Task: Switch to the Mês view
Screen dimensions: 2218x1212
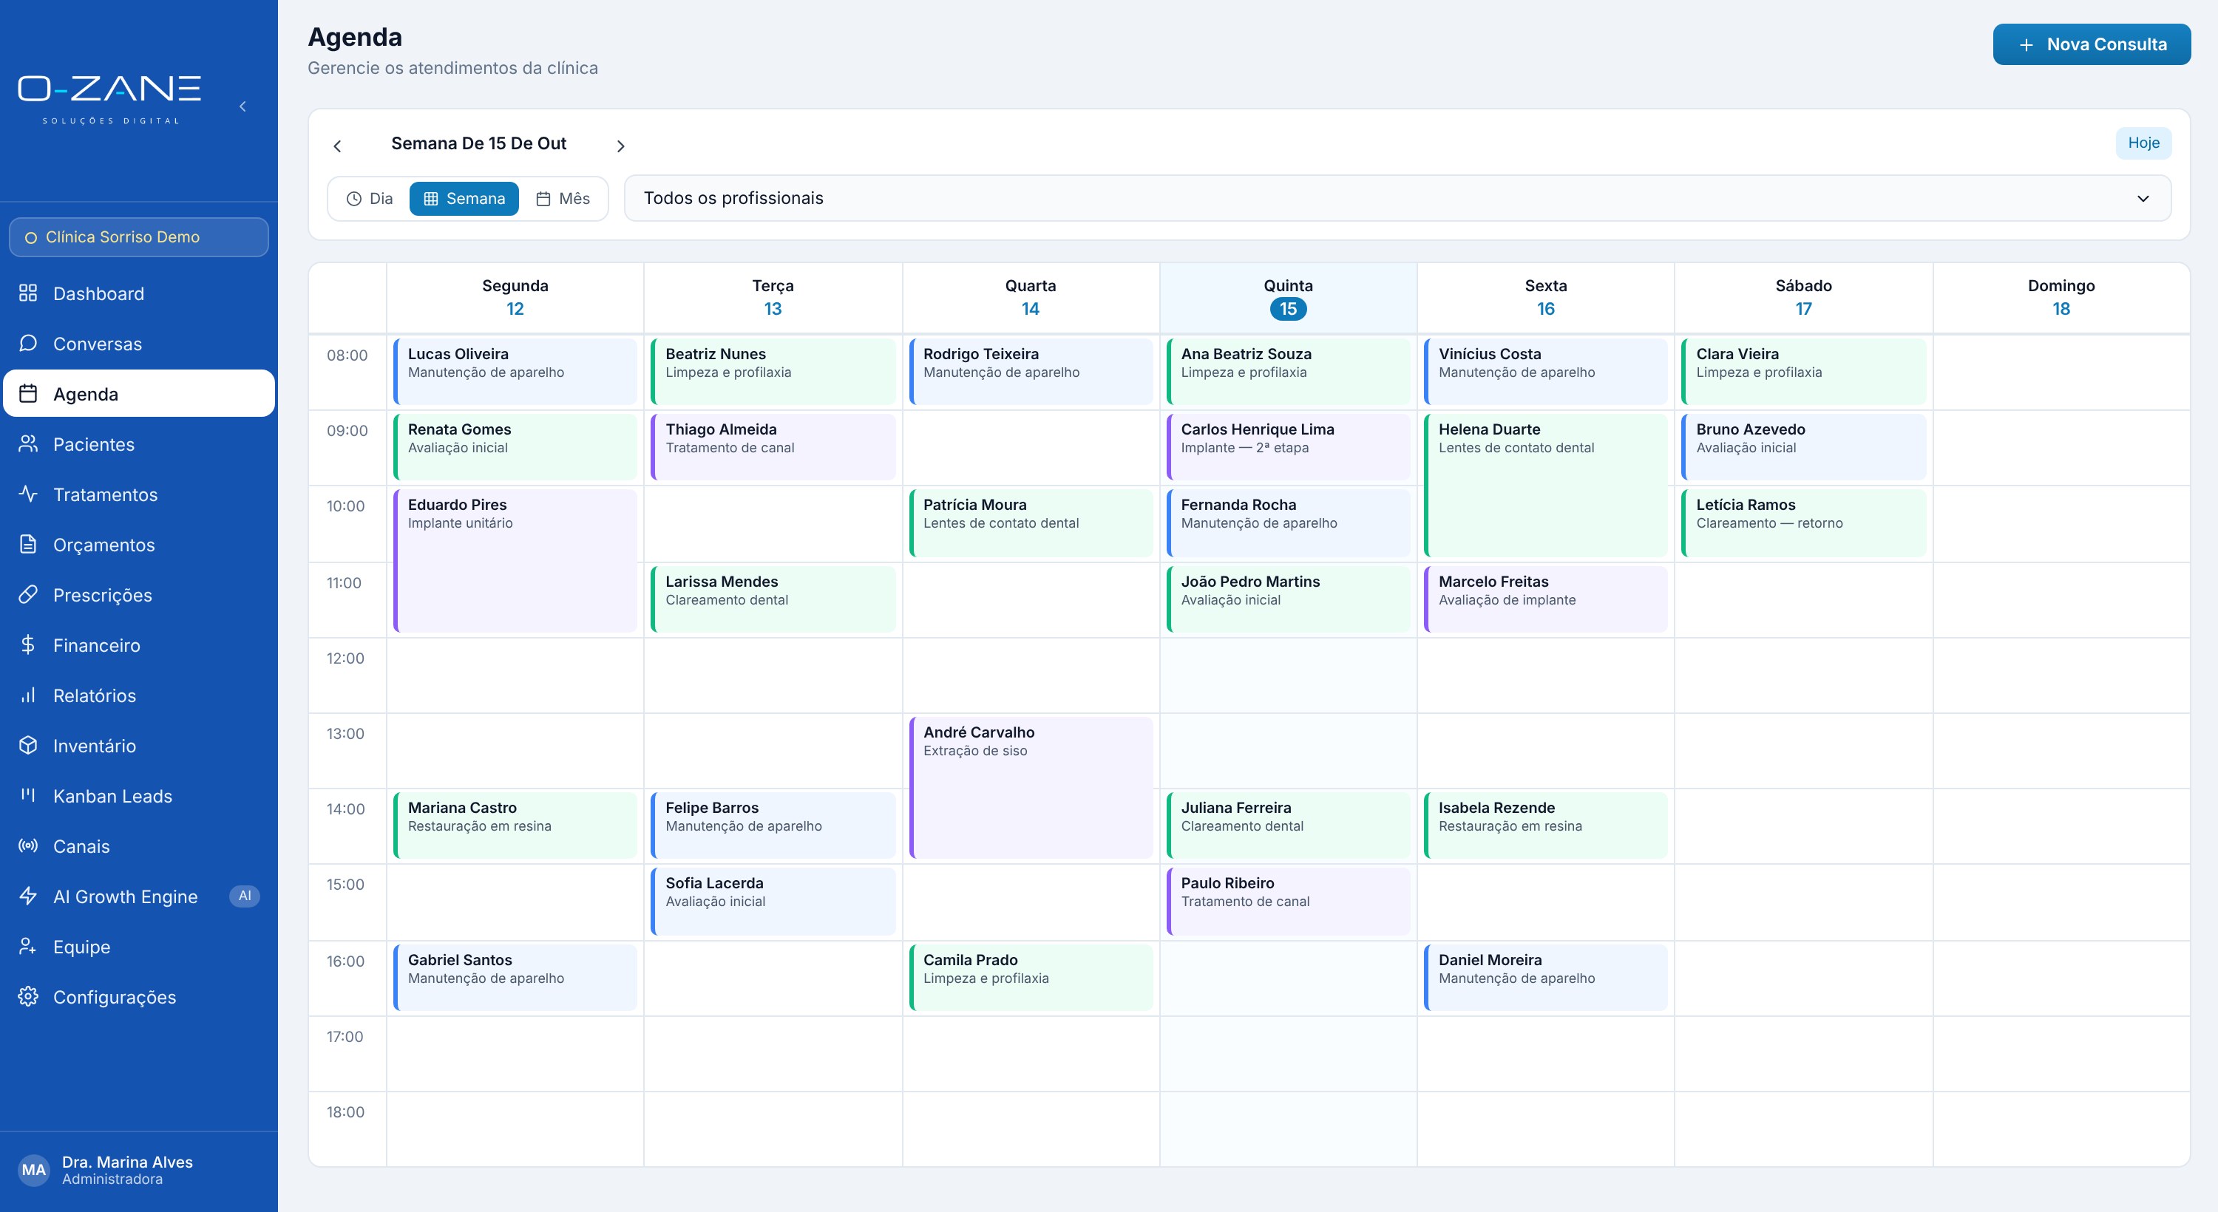Action: (x=563, y=199)
